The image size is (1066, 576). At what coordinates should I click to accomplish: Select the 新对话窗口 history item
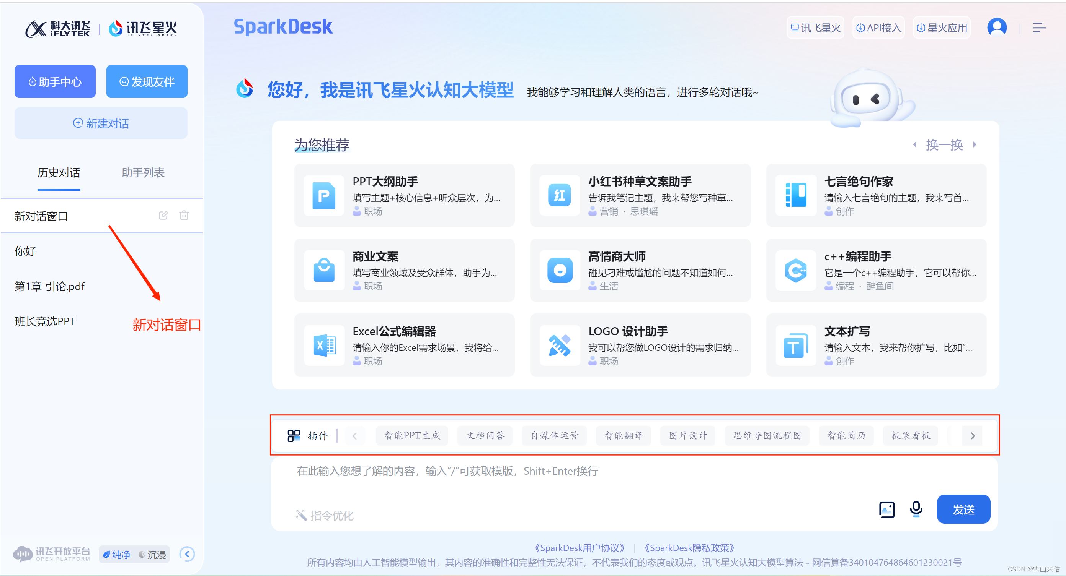pyautogui.click(x=101, y=216)
